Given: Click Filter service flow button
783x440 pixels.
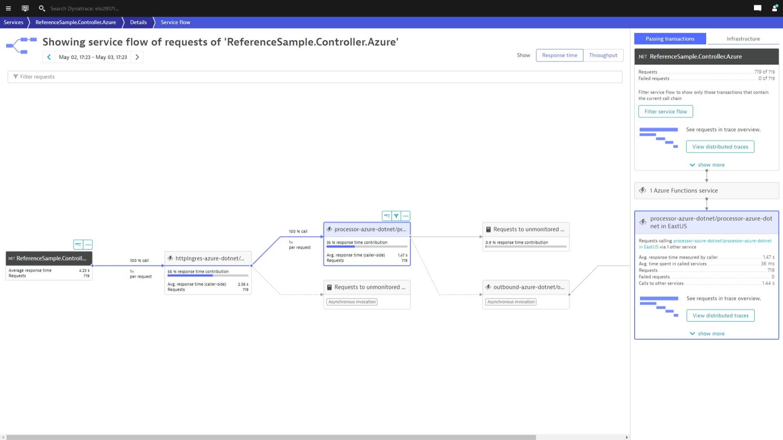Looking at the screenshot, I should pos(665,112).
